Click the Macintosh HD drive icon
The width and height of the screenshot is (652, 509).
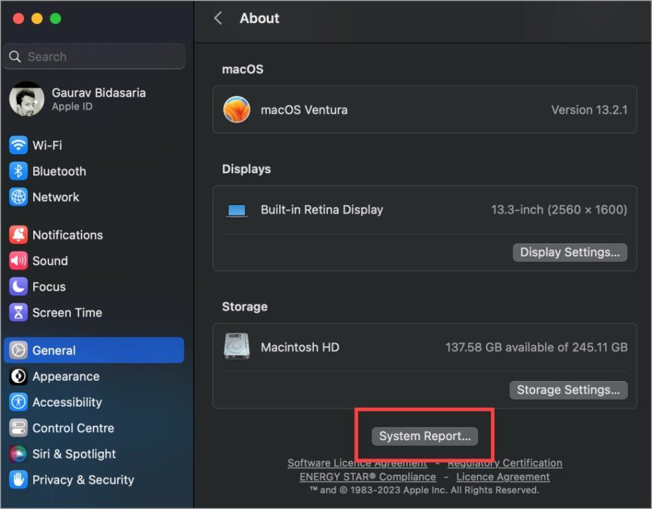(x=237, y=346)
